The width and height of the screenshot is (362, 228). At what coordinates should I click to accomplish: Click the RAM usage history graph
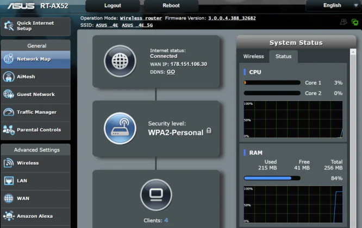pyautogui.click(x=293, y=204)
